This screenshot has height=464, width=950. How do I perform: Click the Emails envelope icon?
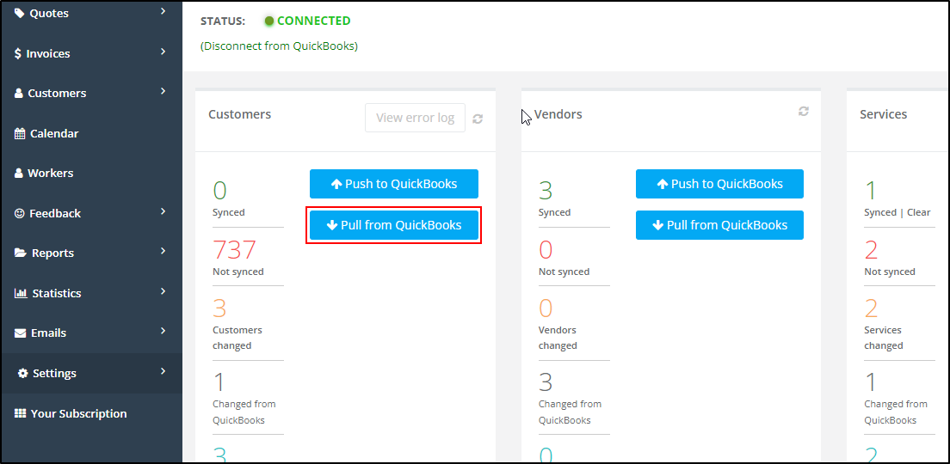[20, 333]
